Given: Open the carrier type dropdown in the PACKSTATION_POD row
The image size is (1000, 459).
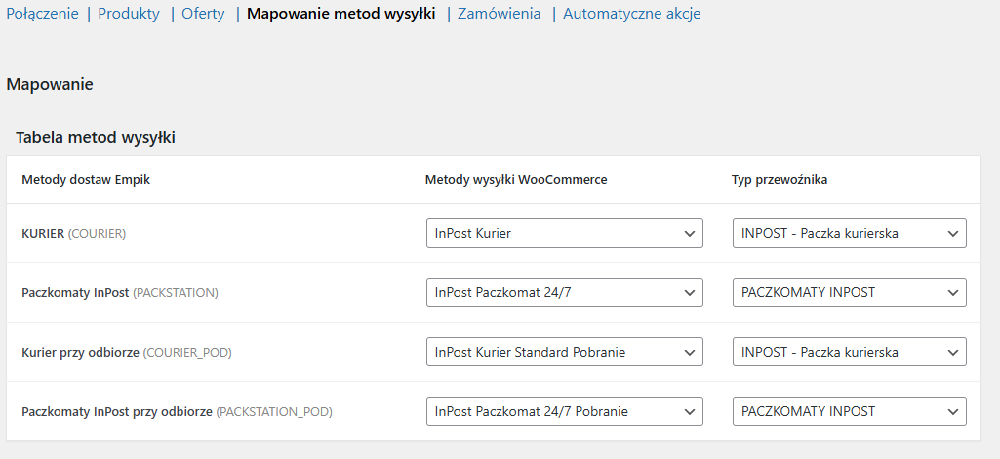Looking at the screenshot, I should click(849, 411).
